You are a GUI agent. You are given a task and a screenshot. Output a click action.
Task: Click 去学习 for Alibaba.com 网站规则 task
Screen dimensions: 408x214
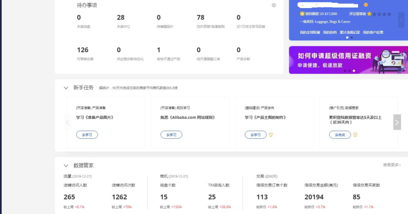pyautogui.click(x=171, y=135)
